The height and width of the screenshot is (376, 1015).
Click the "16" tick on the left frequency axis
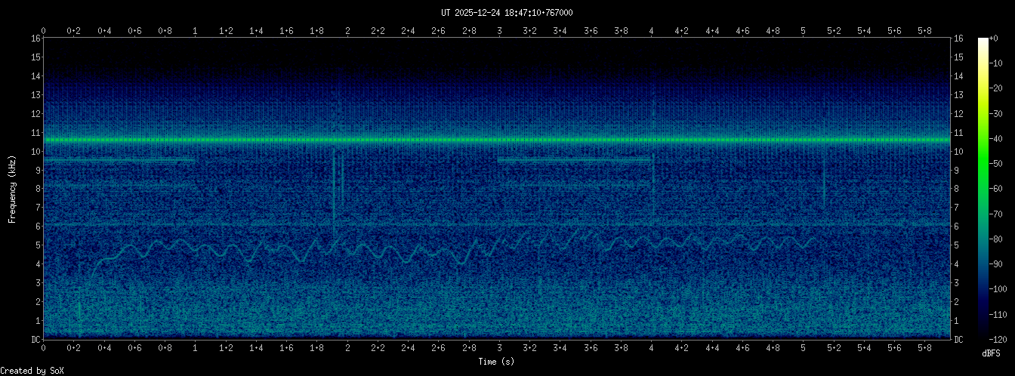[x=35, y=39]
